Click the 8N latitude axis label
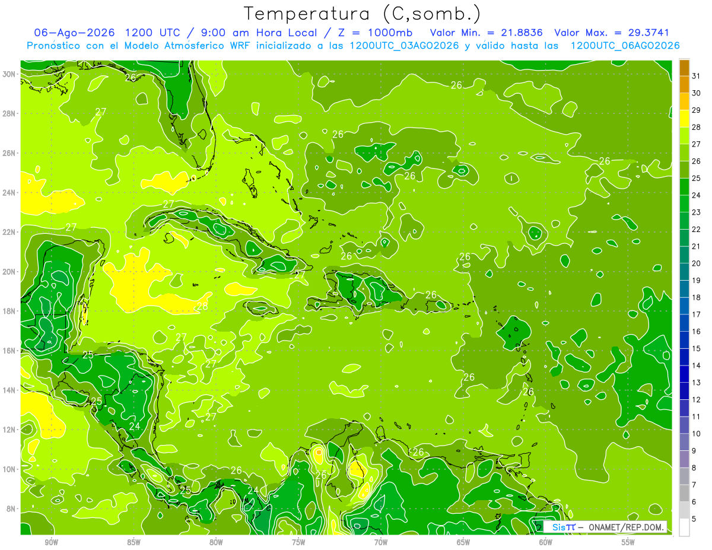 (x=12, y=508)
